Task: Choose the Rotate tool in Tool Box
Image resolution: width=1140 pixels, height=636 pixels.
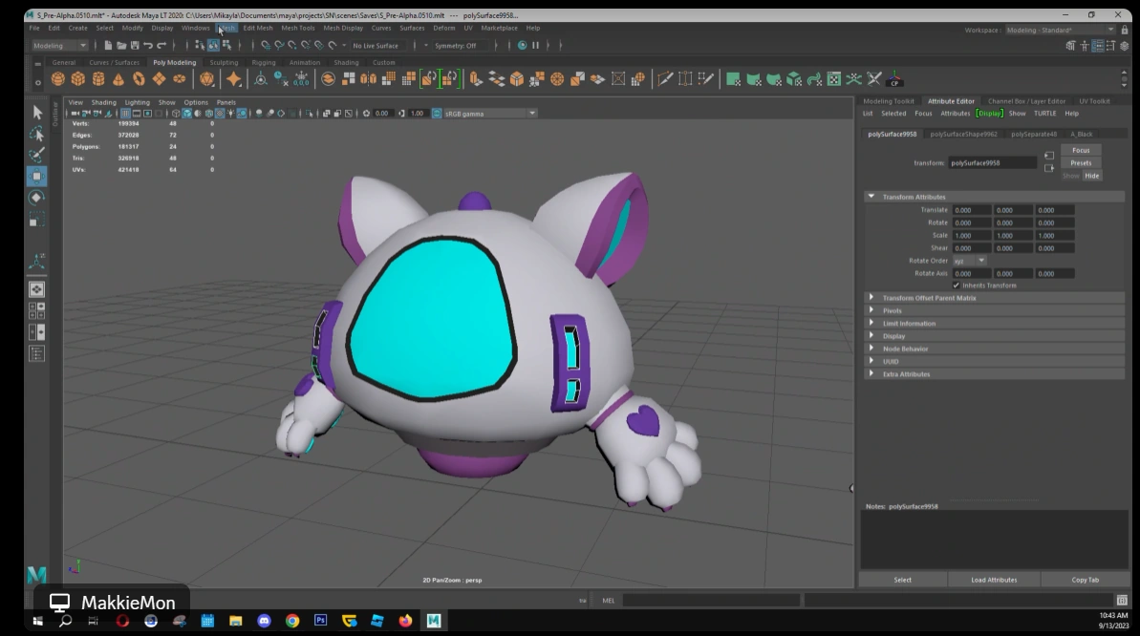Action: (x=36, y=198)
